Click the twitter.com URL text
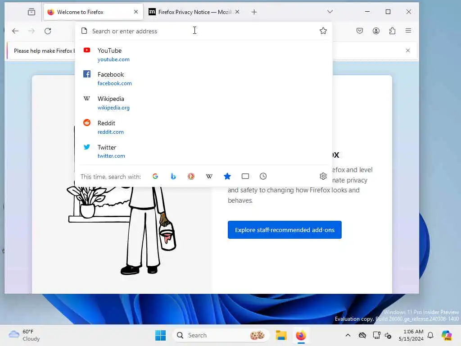Image resolution: width=461 pixels, height=346 pixels. tap(111, 156)
